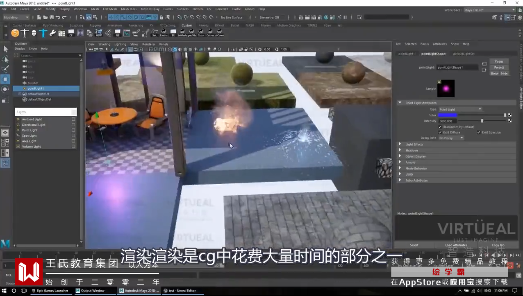Select the arrow Select tool in toolbox
The width and height of the screenshot is (523, 296).
5,49
